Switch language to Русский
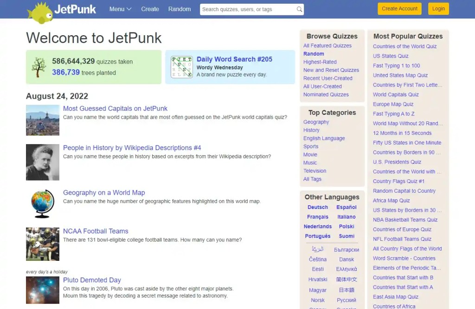 click(x=346, y=300)
